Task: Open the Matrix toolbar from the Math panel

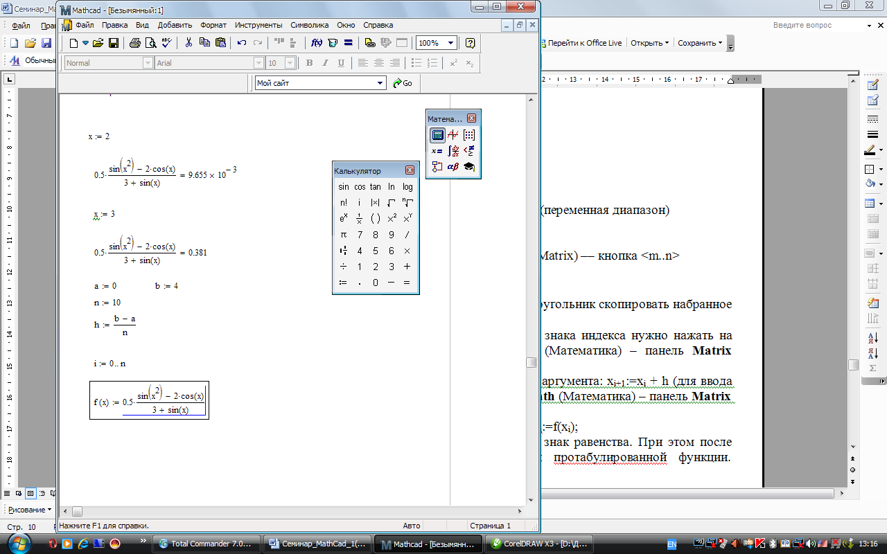Action: pyautogui.click(x=469, y=135)
